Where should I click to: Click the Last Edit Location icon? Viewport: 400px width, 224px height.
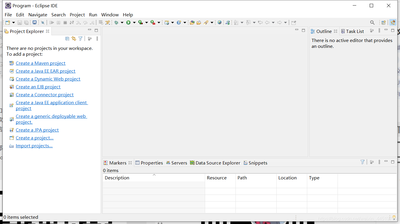(x=260, y=22)
